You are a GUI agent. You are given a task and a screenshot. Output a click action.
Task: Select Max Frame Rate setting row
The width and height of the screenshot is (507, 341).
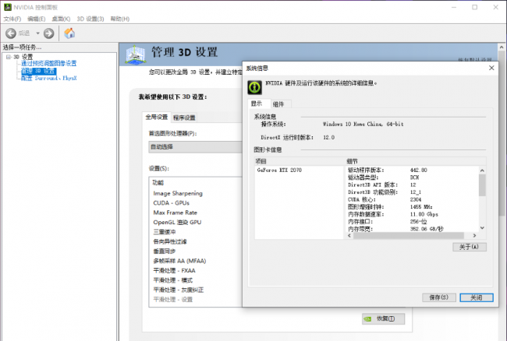point(175,213)
